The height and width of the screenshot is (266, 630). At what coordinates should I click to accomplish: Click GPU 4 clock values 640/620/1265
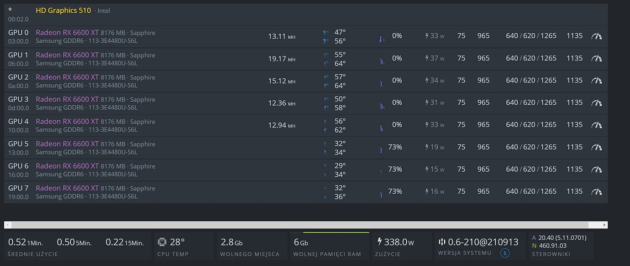click(531, 125)
